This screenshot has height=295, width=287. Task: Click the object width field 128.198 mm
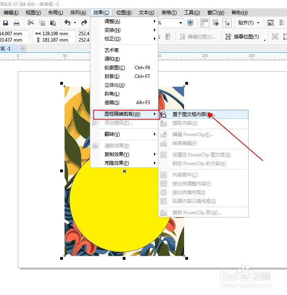(x=58, y=34)
